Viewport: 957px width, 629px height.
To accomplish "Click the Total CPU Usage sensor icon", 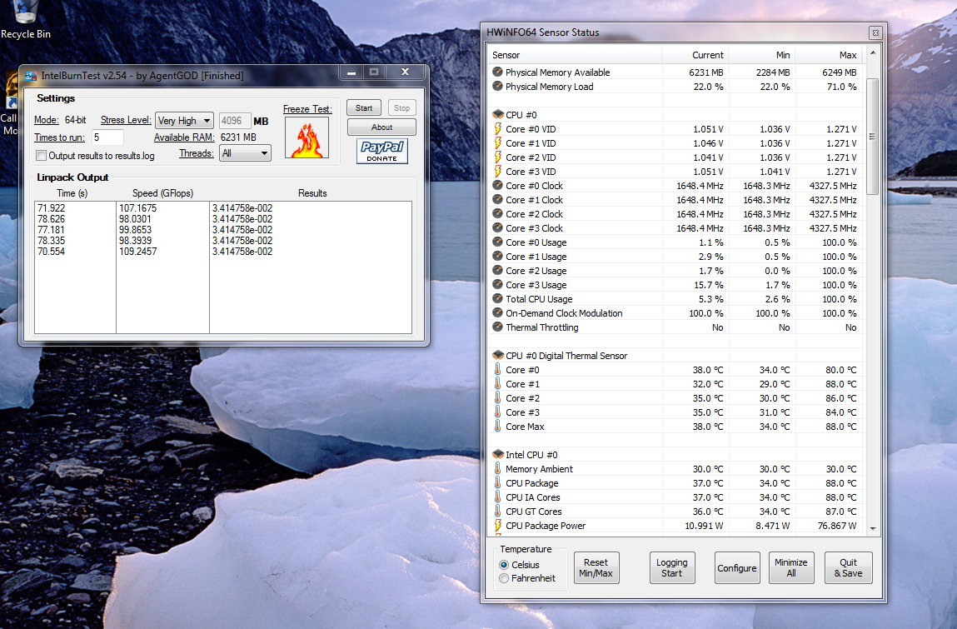I will pos(497,298).
